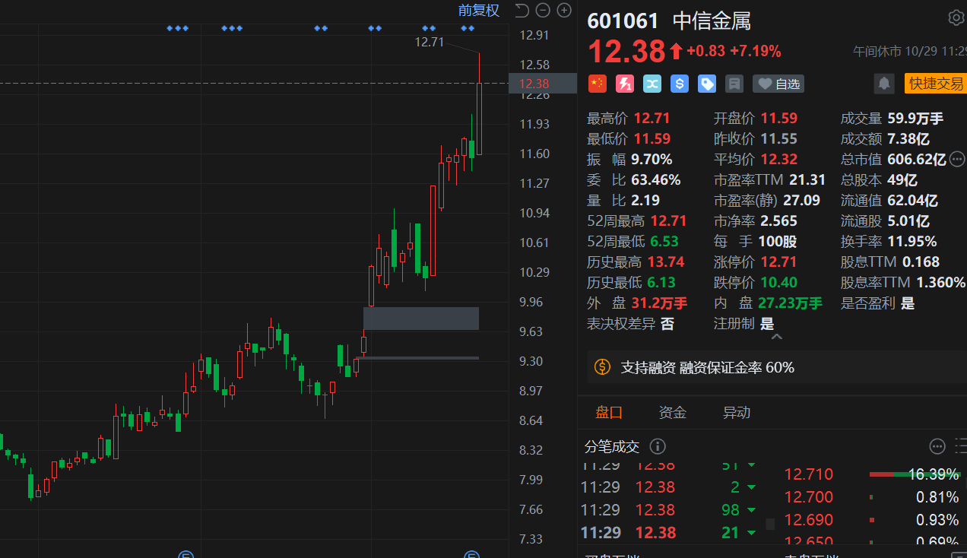Click the chart zoom-in plus icon
The height and width of the screenshot is (558, 967).
pyautogui.click(x=564, y=10)
